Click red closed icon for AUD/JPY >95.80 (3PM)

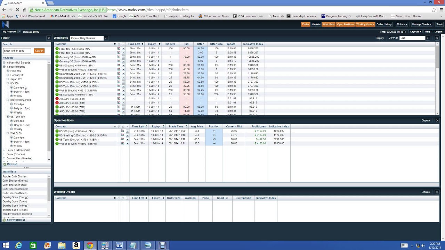pyautogui.click(x=57, y=99)
